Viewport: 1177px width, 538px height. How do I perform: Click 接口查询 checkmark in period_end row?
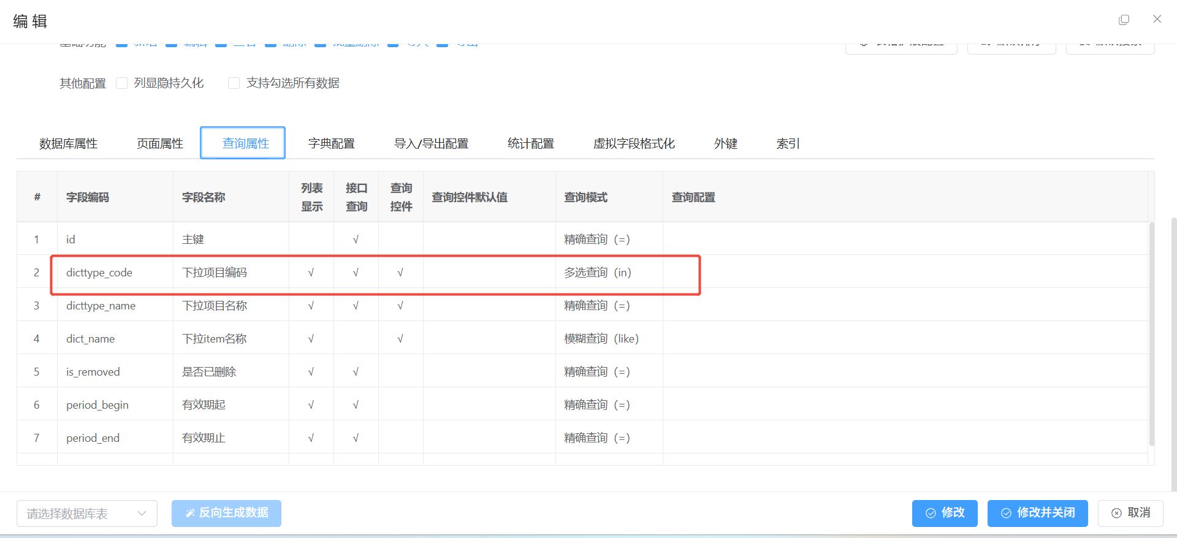356,438
